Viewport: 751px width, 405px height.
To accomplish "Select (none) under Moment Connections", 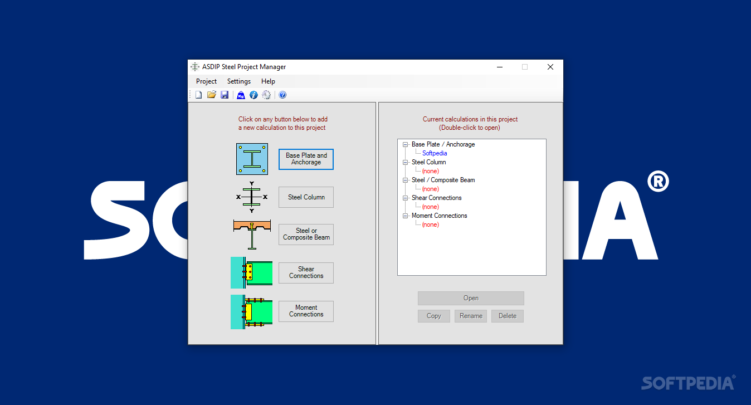I will 431,225.
